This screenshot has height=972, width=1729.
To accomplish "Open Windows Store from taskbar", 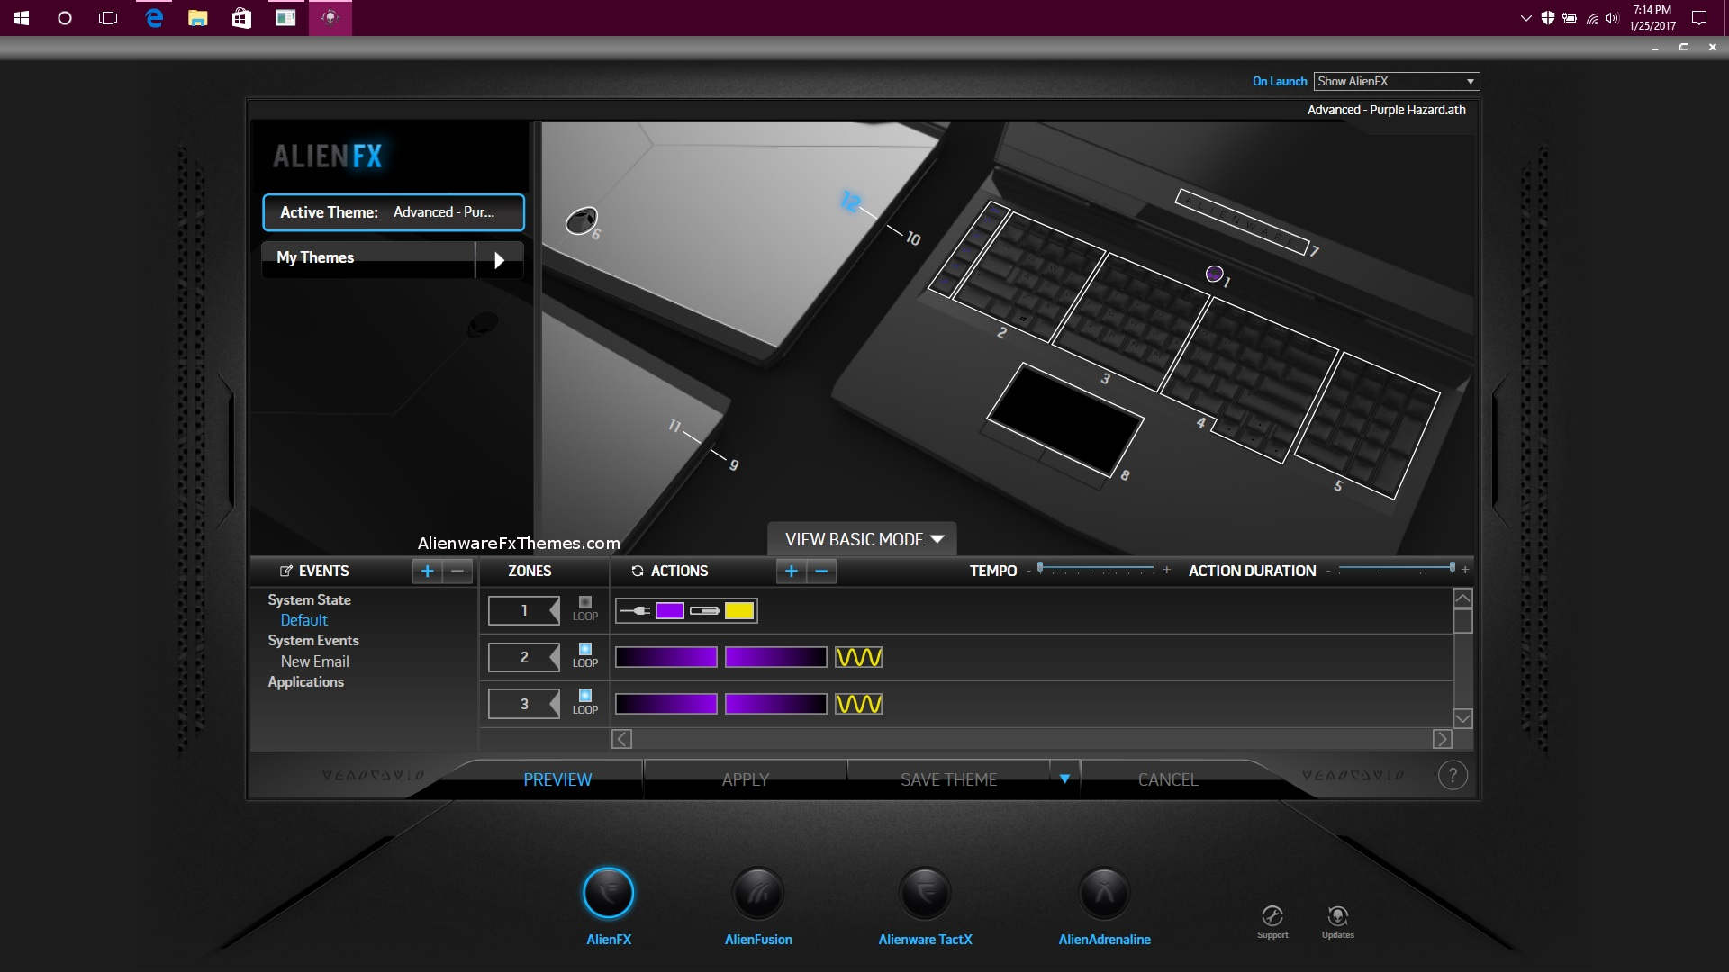I will 241,18.
